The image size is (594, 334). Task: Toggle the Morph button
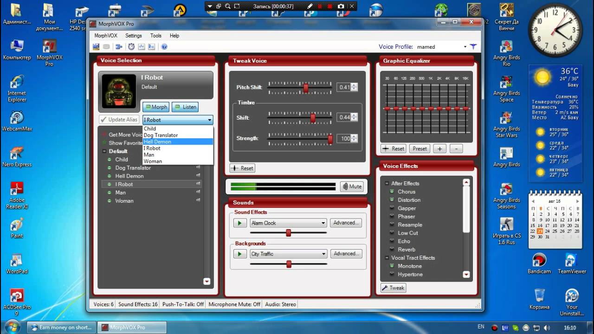point(156,107)
